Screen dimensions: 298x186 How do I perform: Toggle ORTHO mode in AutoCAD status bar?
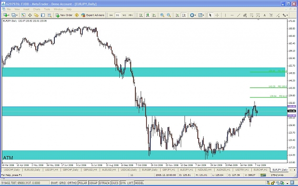pos(72,183)
